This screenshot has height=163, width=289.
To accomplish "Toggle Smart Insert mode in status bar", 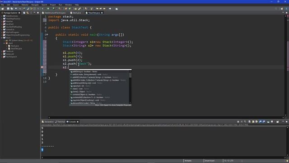I will click(210, 161).
